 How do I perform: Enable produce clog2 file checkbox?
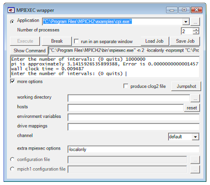126,86
